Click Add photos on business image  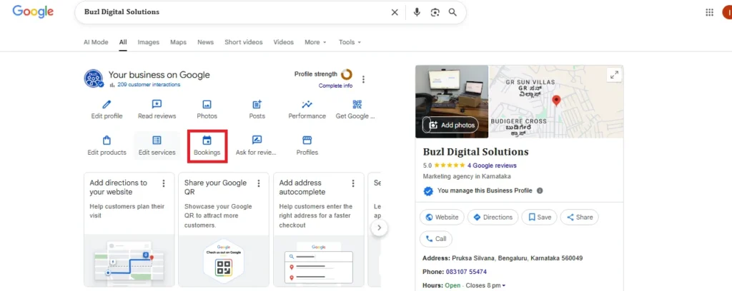click(x=450, y=125)
